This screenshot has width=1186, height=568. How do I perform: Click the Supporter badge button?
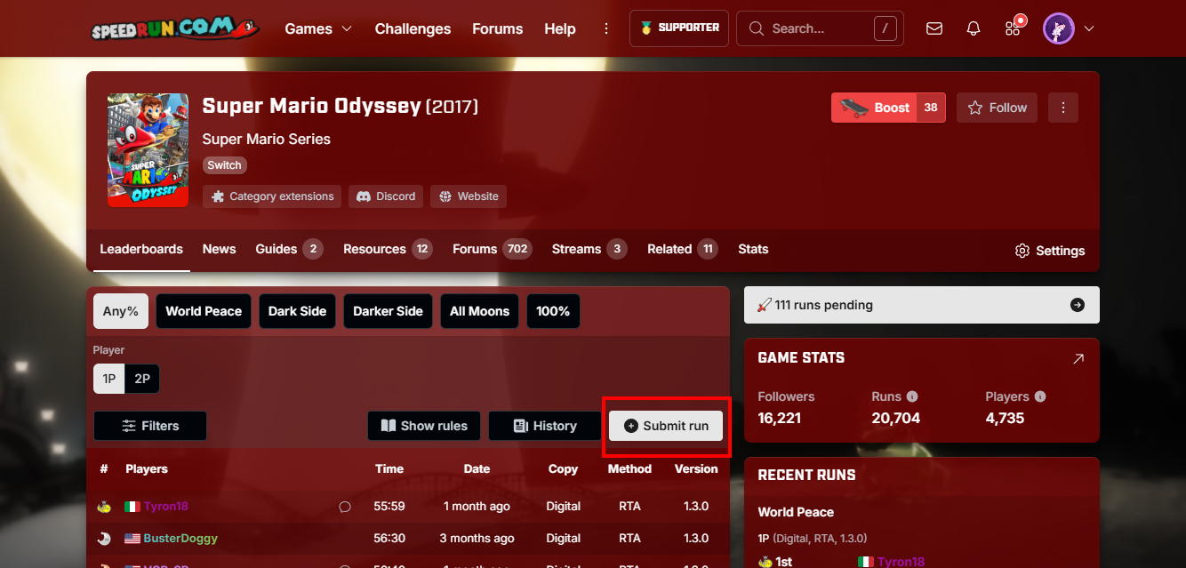(679, 28)
